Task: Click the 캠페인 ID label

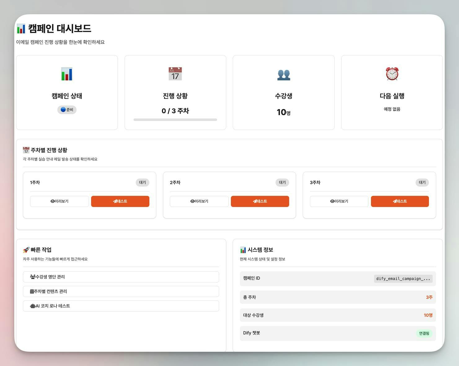Action: pyautogui.click(x=252, y=278)
